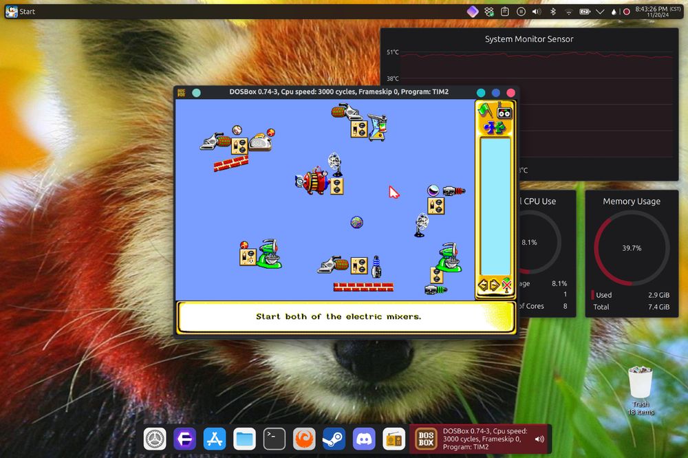
Task: Open Steam from the dock
Action: tap(334, 439)
